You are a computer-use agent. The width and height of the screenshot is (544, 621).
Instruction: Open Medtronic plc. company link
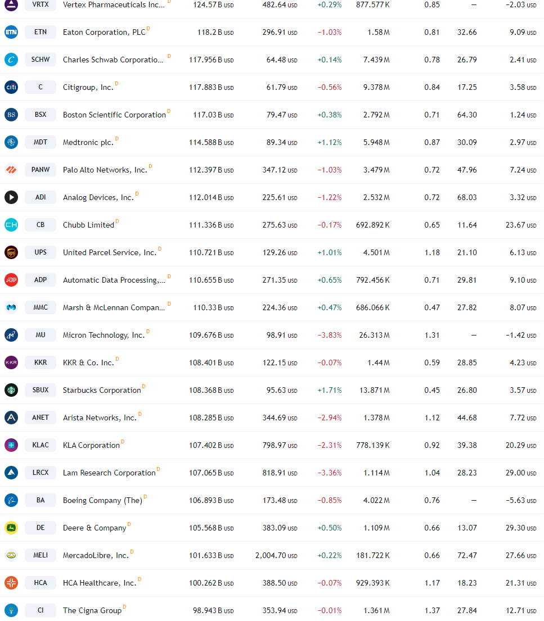tap(88, 143)
